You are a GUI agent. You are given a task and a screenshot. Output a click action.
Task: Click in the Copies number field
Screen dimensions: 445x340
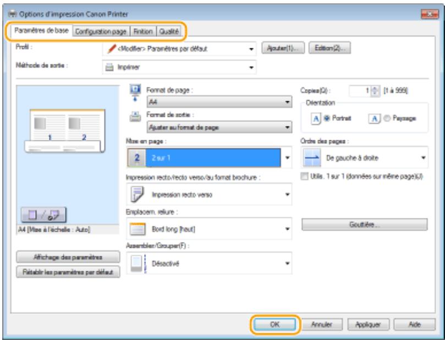pos(360,91)
